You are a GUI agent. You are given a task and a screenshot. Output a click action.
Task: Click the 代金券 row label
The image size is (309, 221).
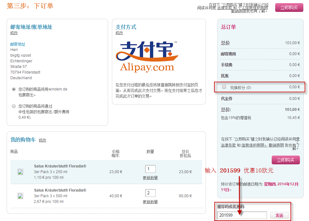click(227, 99)
